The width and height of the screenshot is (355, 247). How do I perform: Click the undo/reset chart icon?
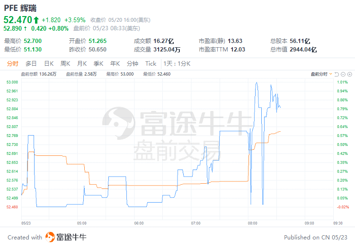pyautogui.click(x=337, y=74)
